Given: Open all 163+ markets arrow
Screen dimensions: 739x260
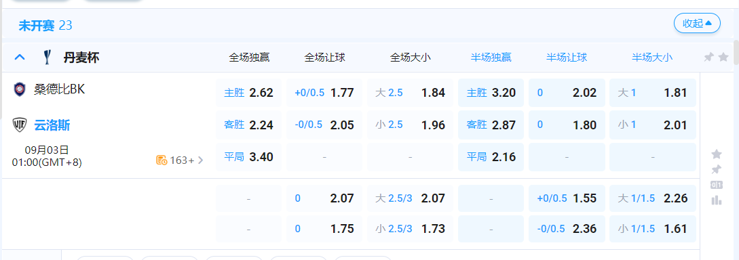Looking at the screenshot, I should pos(201,160).
